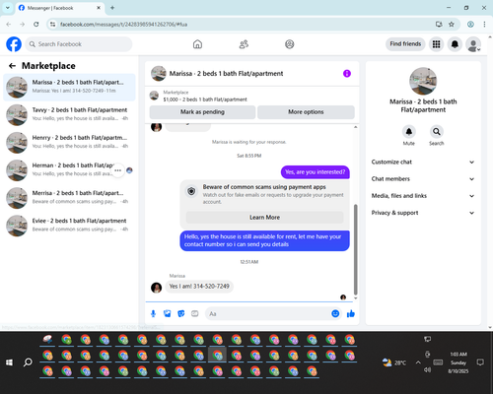493x394 pixels.
Task: Open conversation info purple icon
Action: [x=347, y=74]
